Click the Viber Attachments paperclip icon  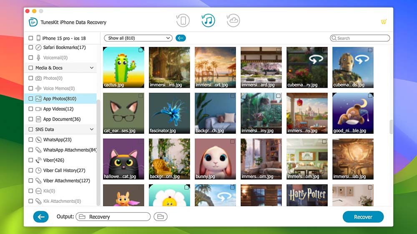[38, 181]
